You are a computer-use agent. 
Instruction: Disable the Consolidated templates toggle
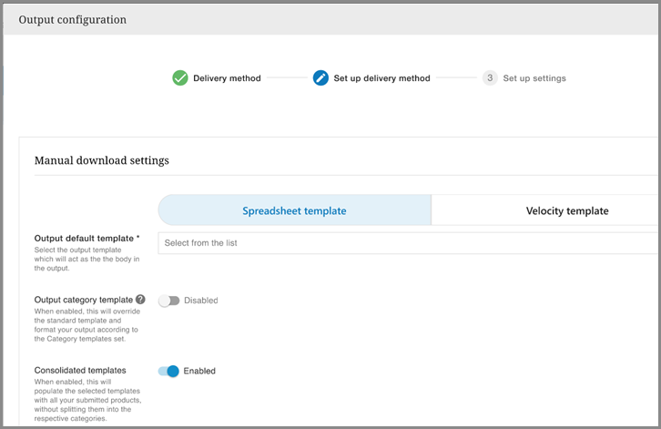click(x=168, y=371)
